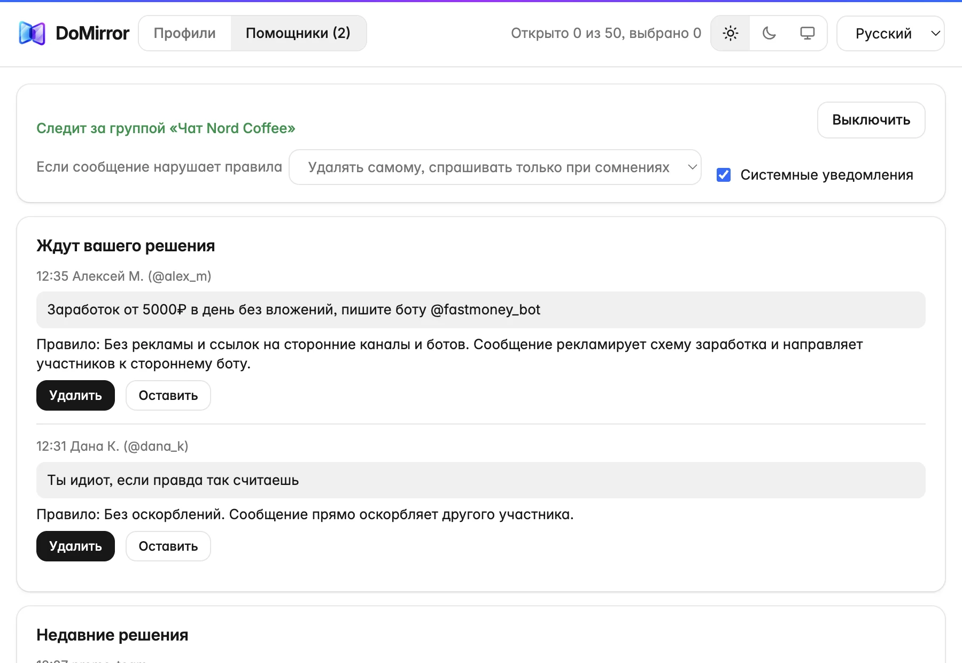Click the 'Недавние решения' heading
The height and width of the screenshot is (663, 962).
(x=112, y=635)
